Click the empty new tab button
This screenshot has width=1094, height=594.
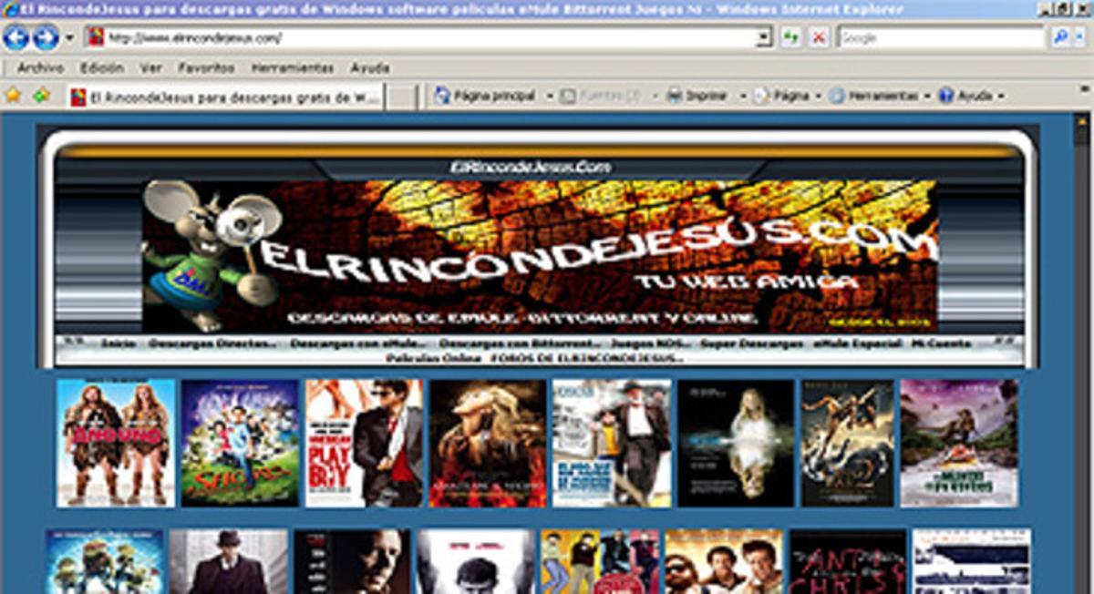pos(400,97)
